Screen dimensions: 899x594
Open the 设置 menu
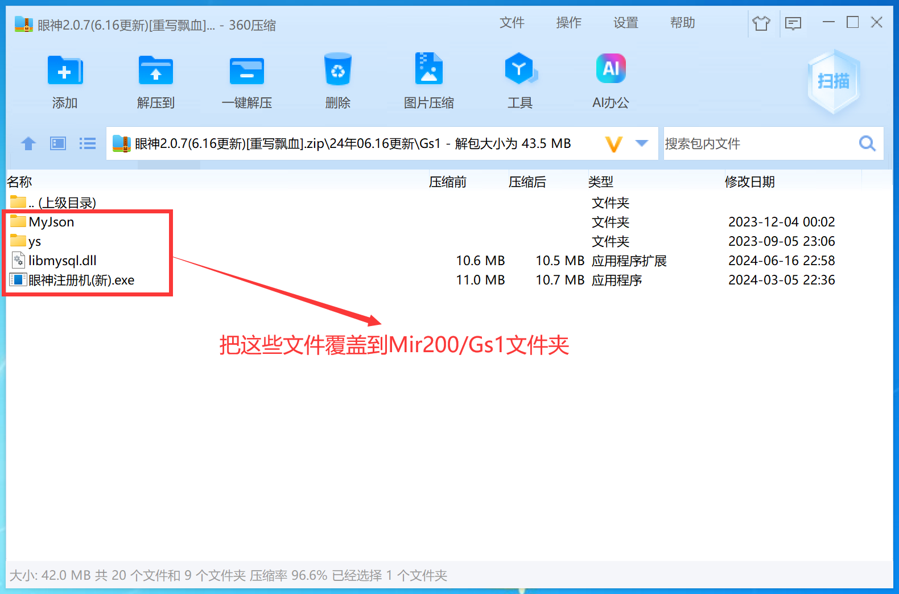click(626, 23)
